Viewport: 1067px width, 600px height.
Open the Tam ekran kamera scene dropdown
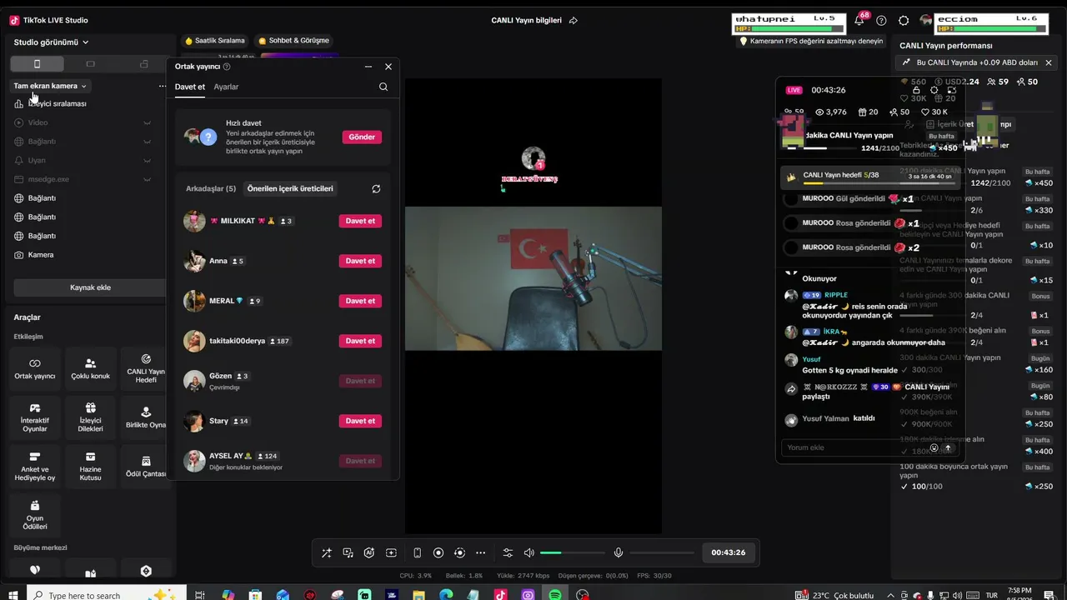[x=50, y=86]
